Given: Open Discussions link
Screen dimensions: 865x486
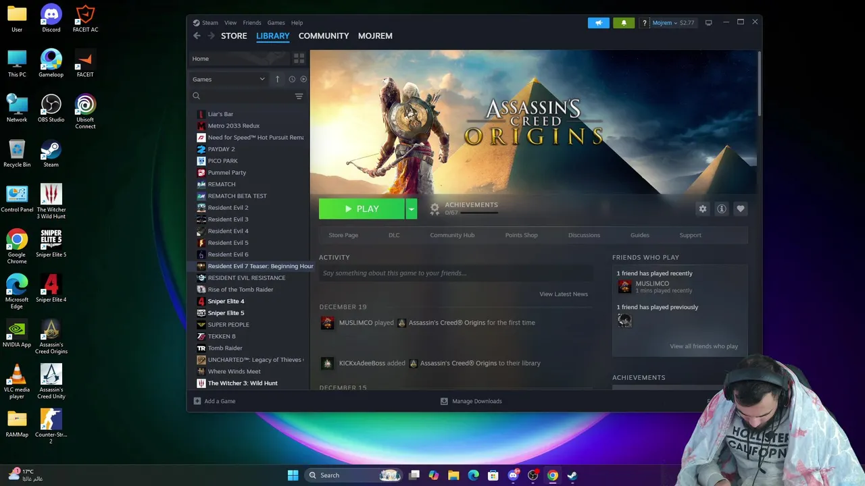Looking at the screenshot, I should coord(584,235).
